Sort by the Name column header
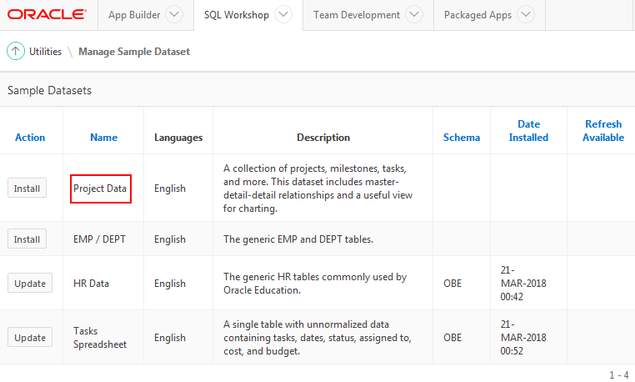Image resolution: width=635 pixels, height=382 pixels. 104,138
